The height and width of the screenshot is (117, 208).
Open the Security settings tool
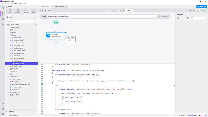[18, 11]
